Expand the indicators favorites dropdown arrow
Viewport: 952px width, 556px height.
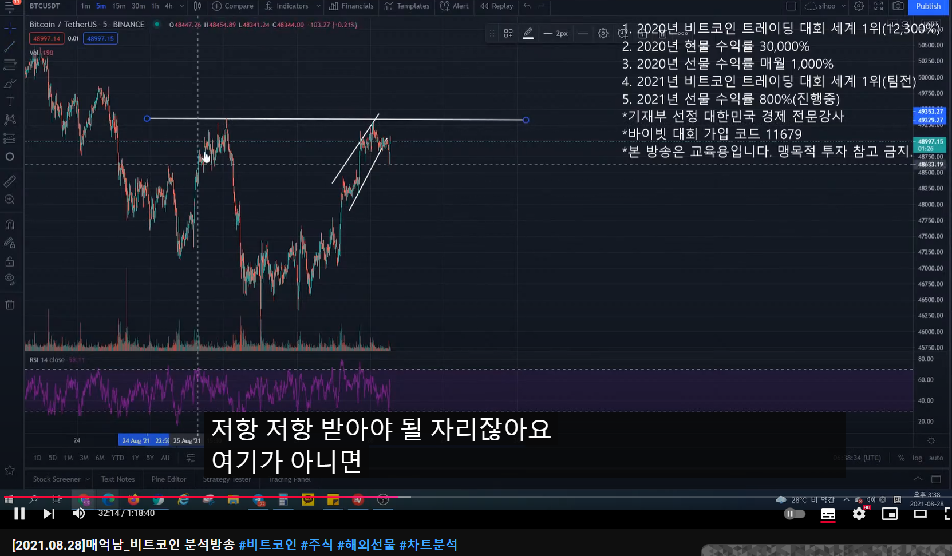point(318,6)
